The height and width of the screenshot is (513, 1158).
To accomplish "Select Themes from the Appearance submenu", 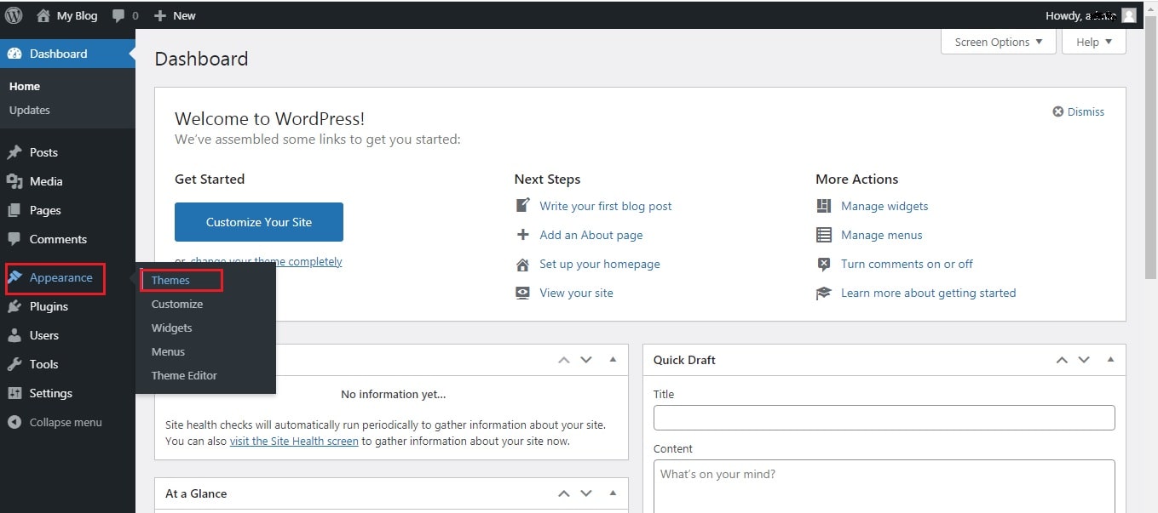I will 170,280.
